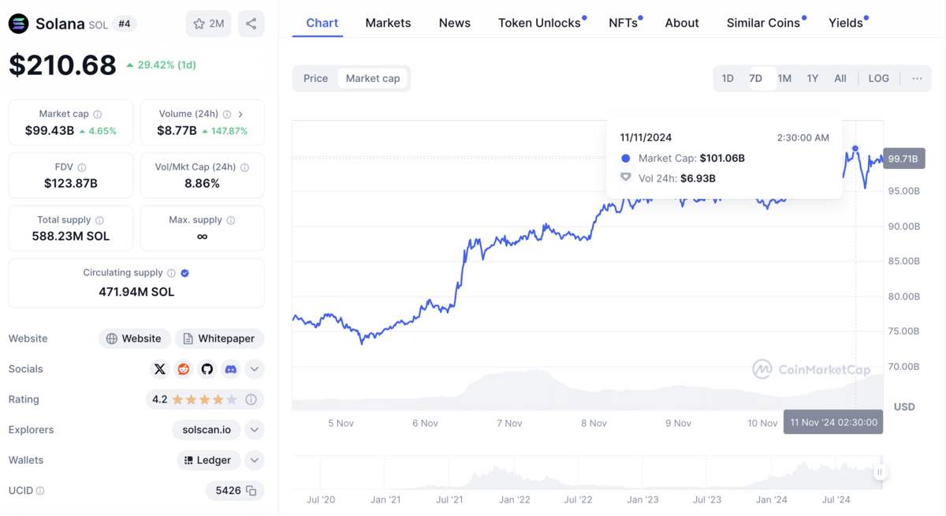The width and height of the screenshot is (946, 516).
Task: Select the 7D time range
Action: [x=755, y=78]
